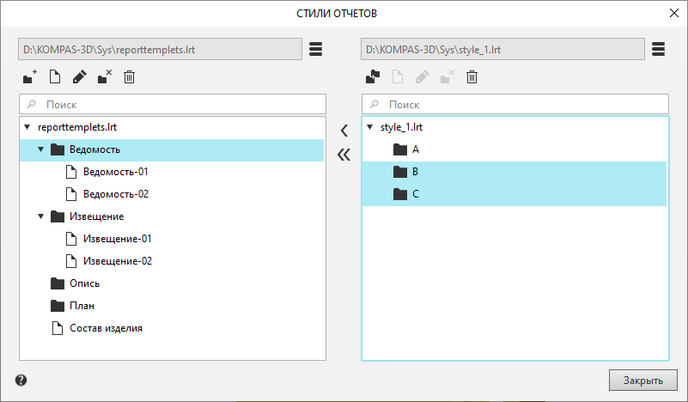
Task: Open the left library hamburger menu
Action: [316, 49]
